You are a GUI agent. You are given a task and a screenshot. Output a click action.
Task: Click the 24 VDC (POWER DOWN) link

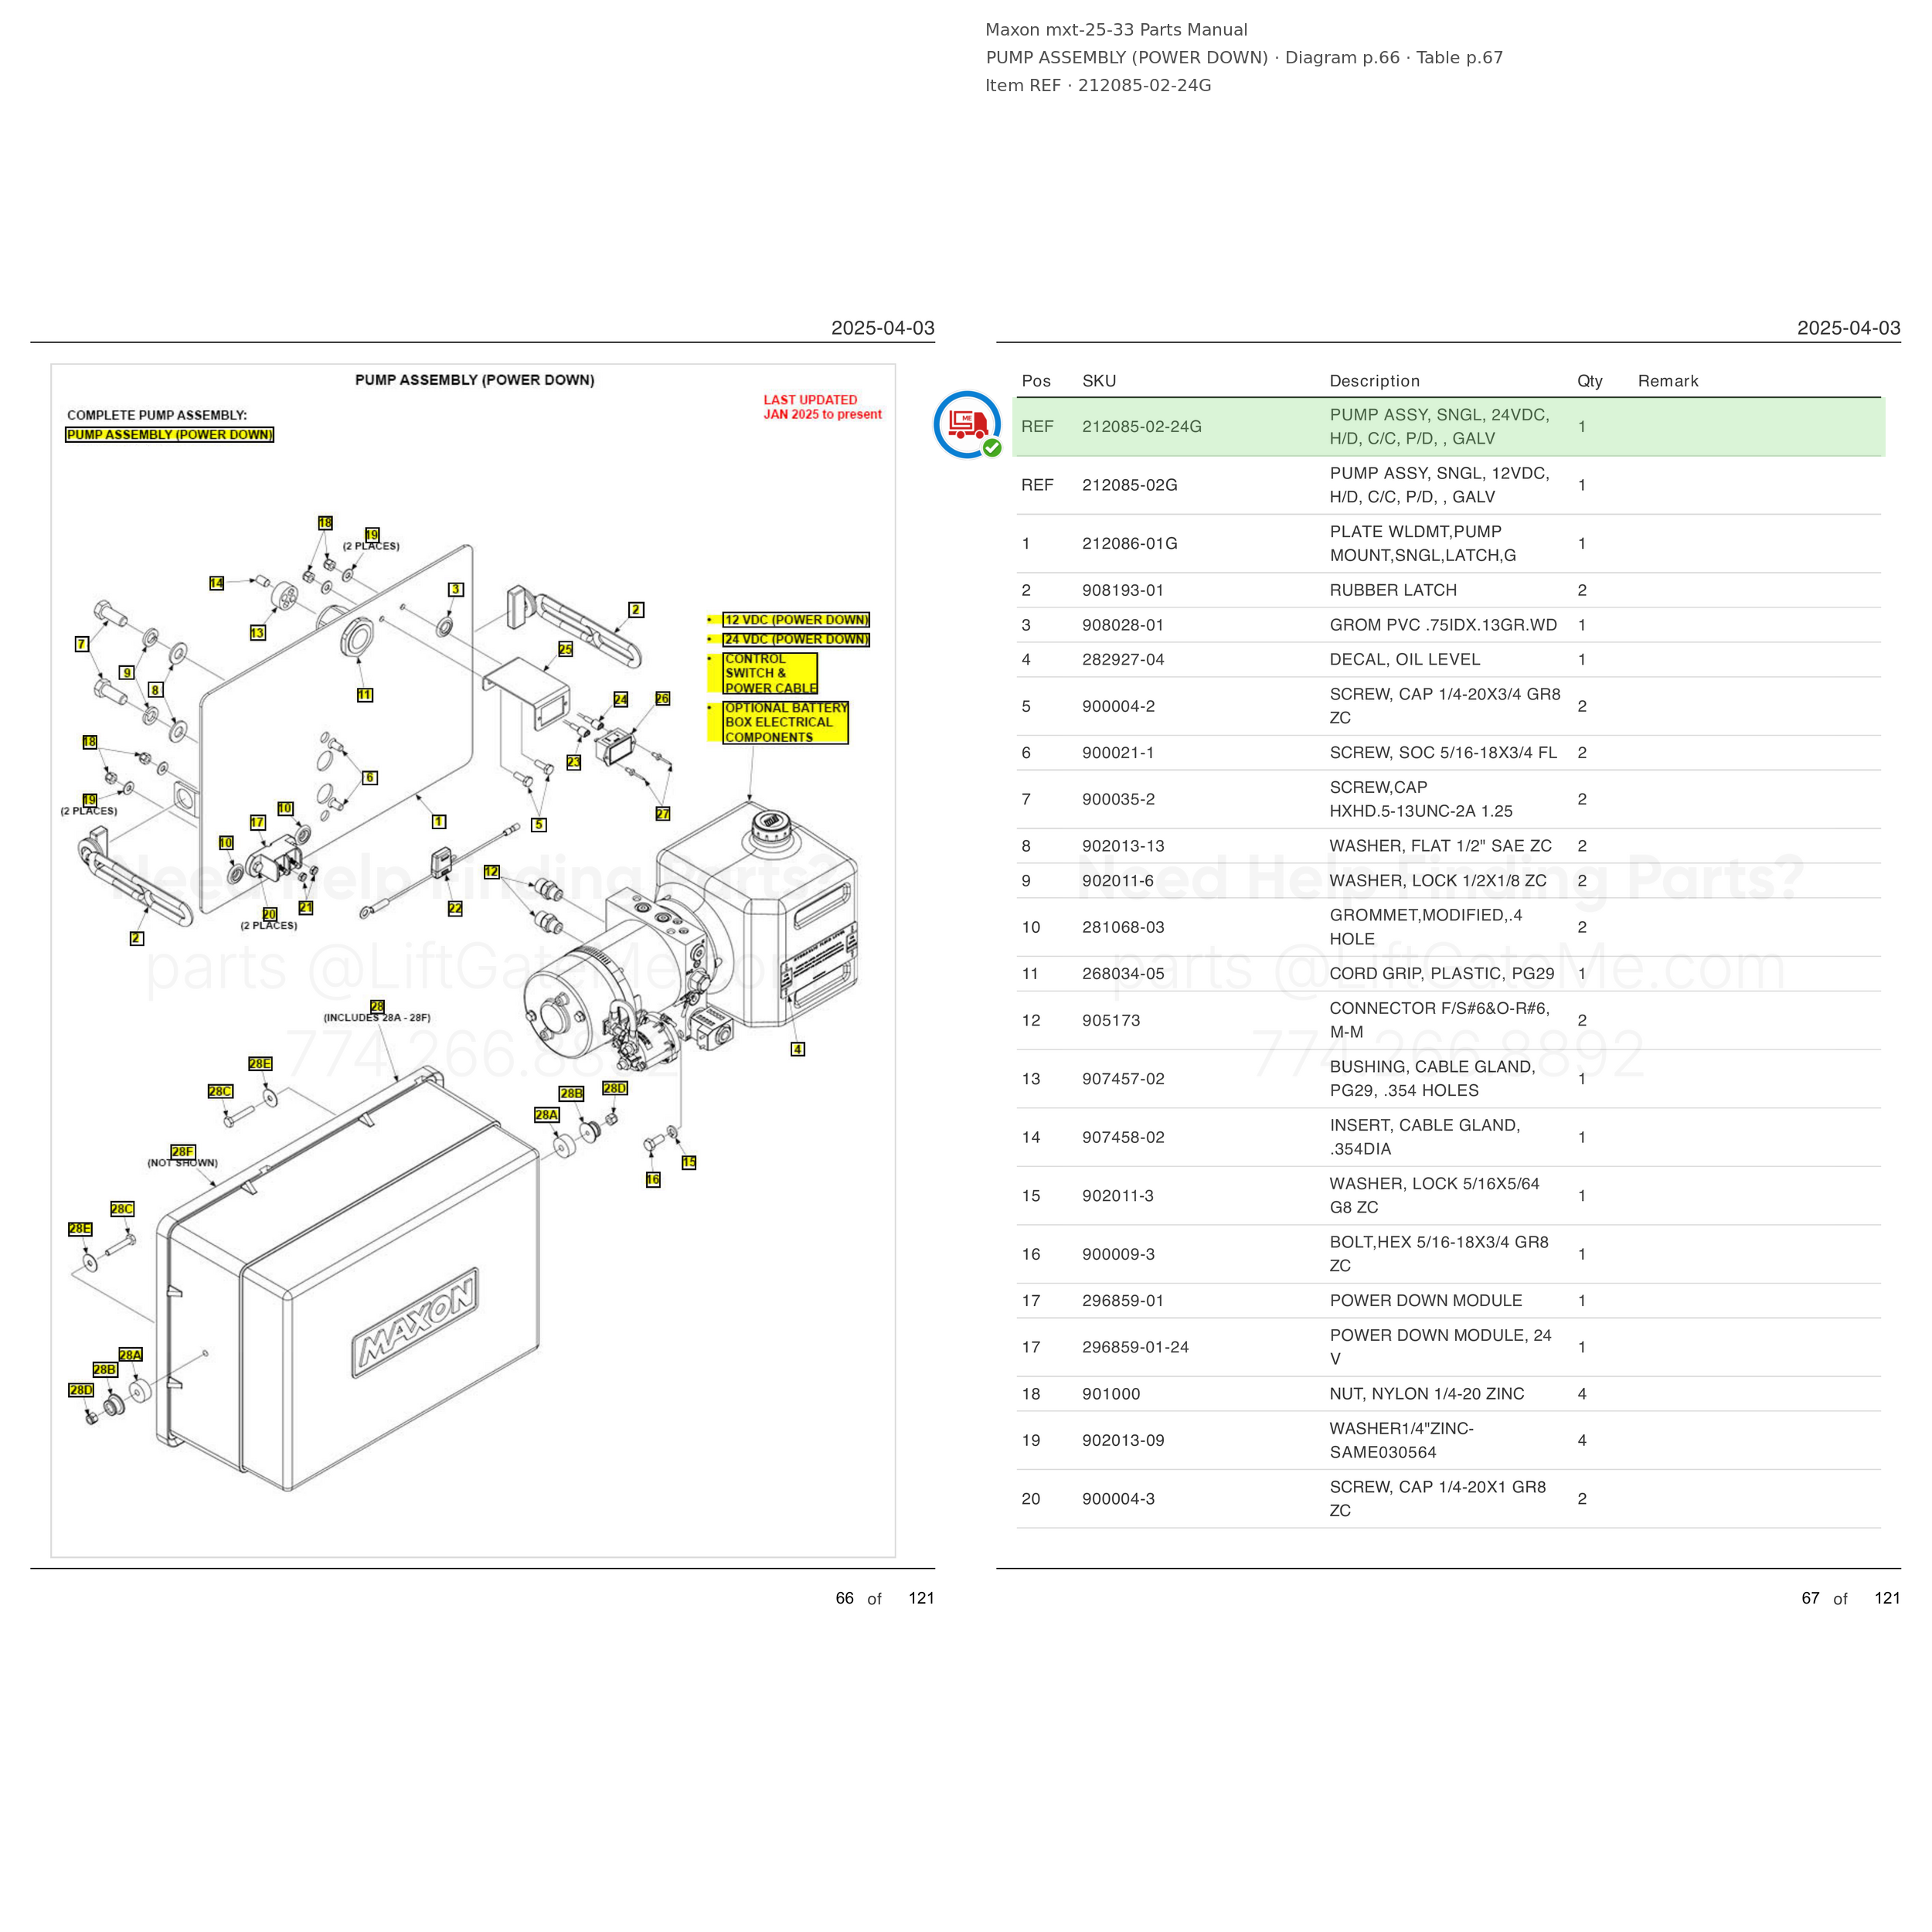796,639
